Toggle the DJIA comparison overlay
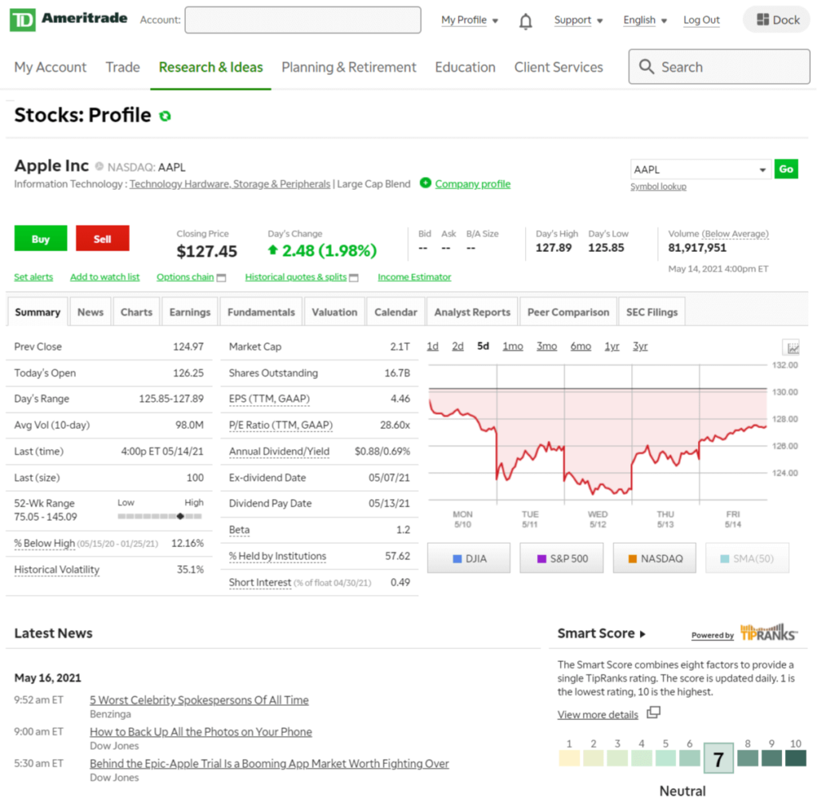The image size is (817, 803). click(469, 558)
